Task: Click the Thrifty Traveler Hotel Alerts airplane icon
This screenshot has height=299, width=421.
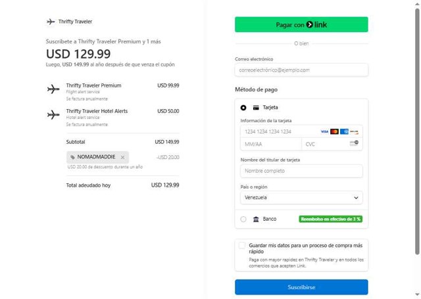Action: click(53, 115)
